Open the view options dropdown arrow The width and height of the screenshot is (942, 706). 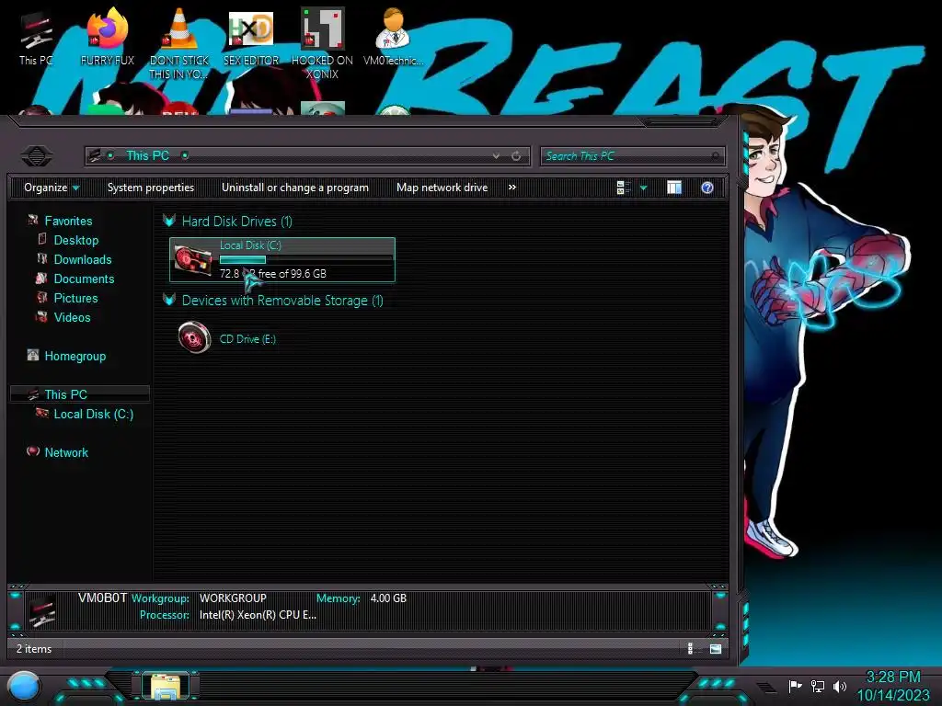coord(643,188)
